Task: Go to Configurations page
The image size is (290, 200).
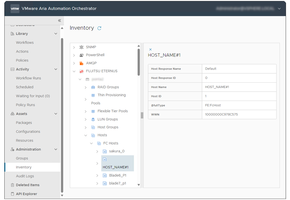Action: click(28, 132)
